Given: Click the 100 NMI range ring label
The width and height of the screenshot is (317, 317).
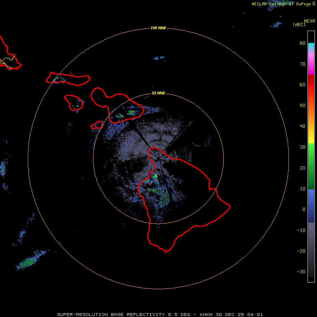Looking at the screenshot, I should click(x=158, y=28).
